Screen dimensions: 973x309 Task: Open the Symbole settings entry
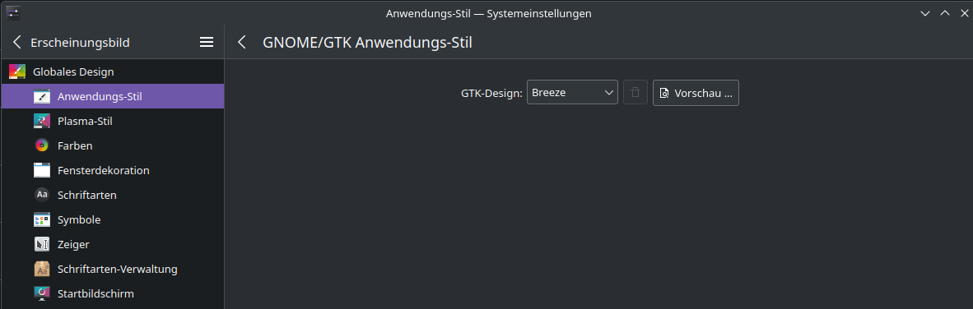click(x=112, y=219)
